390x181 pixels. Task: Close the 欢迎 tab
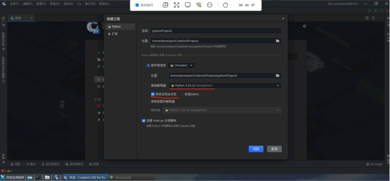point(31,18)
